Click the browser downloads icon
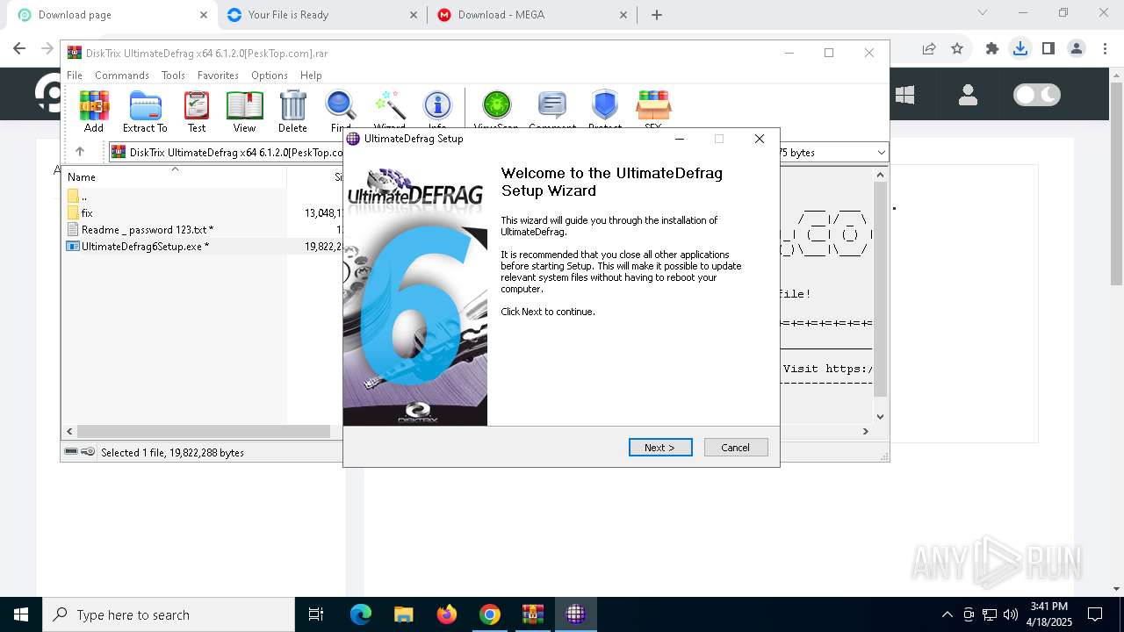The height and width of the screenshot is (632, 1124). (x=1020, y=49)
